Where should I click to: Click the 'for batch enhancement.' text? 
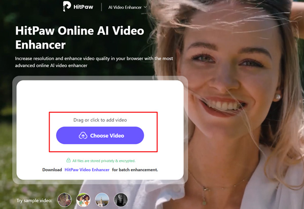pyautogui.click(x=135, y=170)
